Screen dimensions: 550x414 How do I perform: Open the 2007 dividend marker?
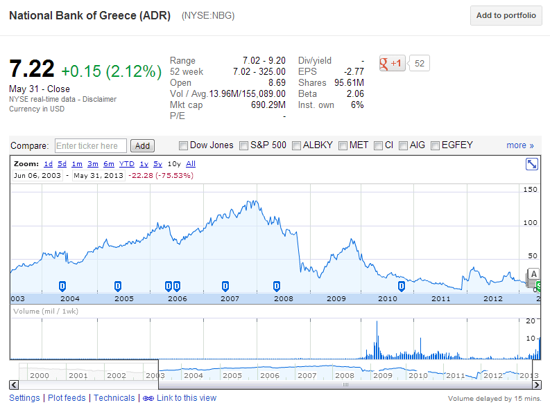tap(225, 287)
